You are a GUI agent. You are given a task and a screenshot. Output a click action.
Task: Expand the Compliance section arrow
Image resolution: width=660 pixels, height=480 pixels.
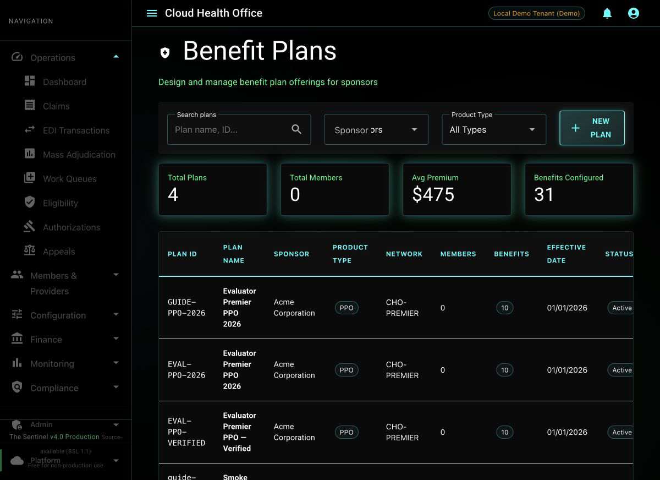pyautogui.click(x=116, y=388)
